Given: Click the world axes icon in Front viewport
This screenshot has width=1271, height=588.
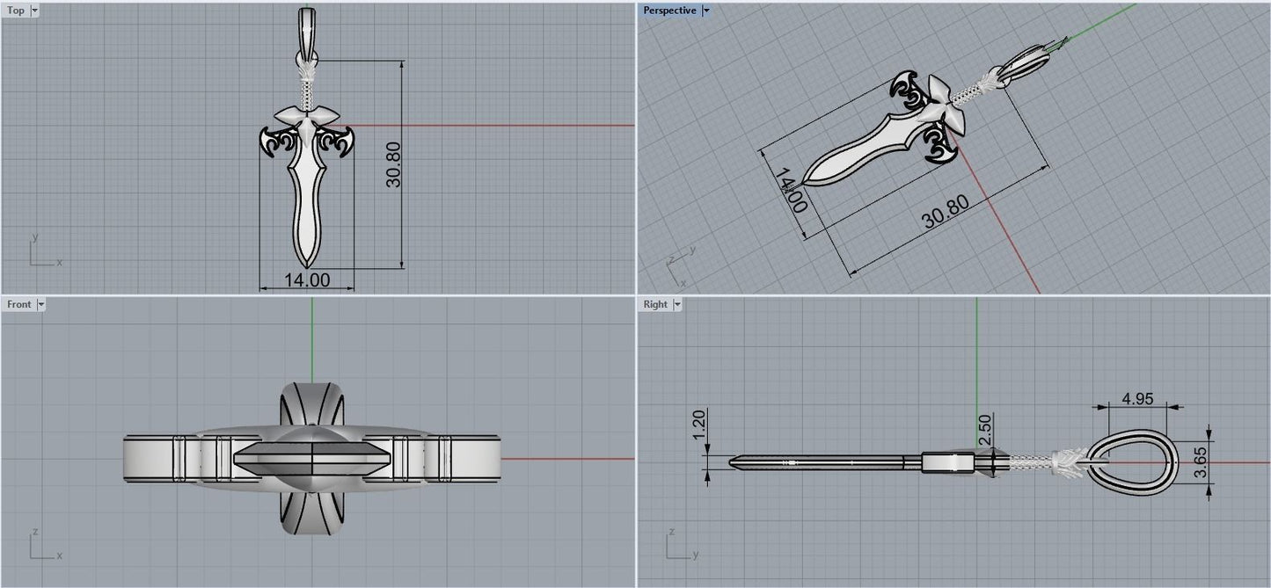Looking at the screenshot, I should click(42, 546).
